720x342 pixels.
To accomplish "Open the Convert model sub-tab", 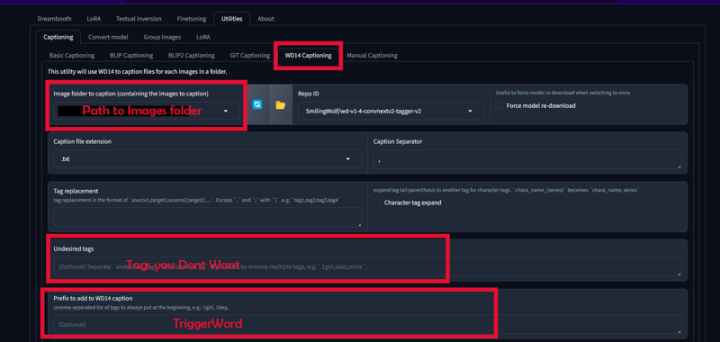I will point(108,37).
